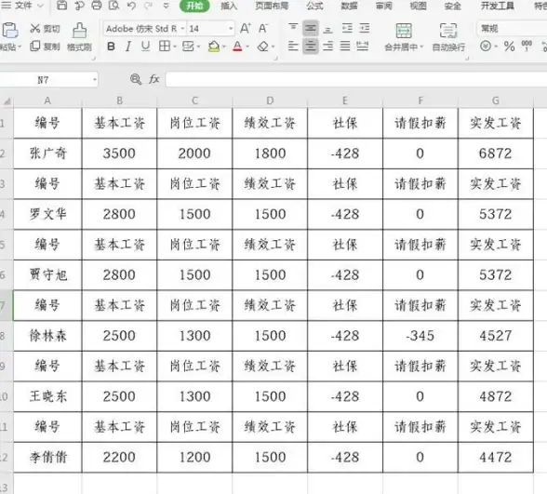Viewport: 547px width, 494px height.
Task: Toggle Underline formatting
Action: pos(145,47)
